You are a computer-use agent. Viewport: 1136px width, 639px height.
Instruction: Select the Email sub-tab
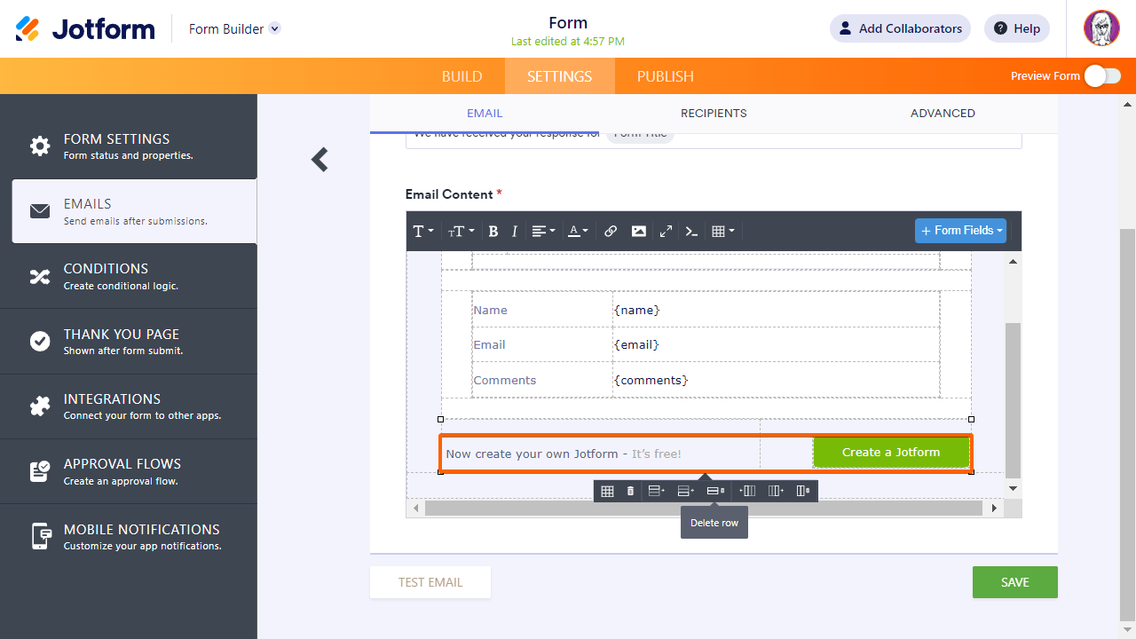click(485, 114)
